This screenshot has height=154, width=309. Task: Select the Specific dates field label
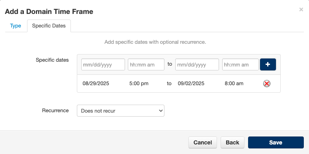point(52,60)
